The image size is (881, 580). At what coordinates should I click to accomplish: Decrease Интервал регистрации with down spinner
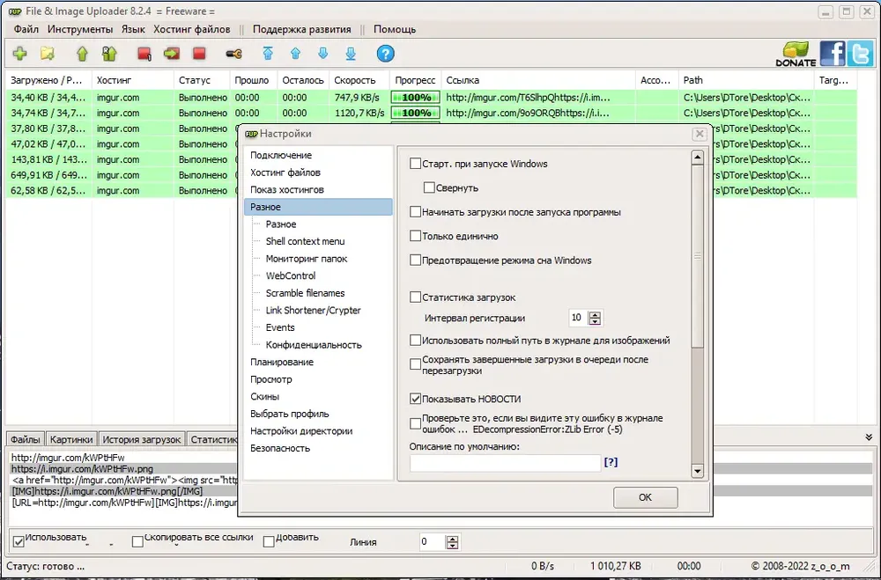pyautogui.click(x=595, y=322)
